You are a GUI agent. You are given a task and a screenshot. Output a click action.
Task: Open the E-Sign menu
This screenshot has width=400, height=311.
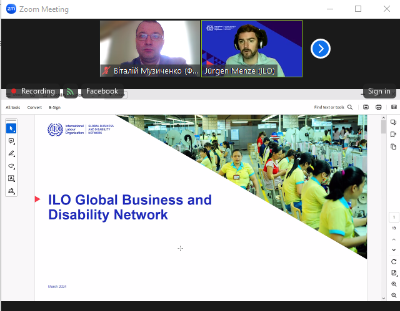[x=54, y=107]
